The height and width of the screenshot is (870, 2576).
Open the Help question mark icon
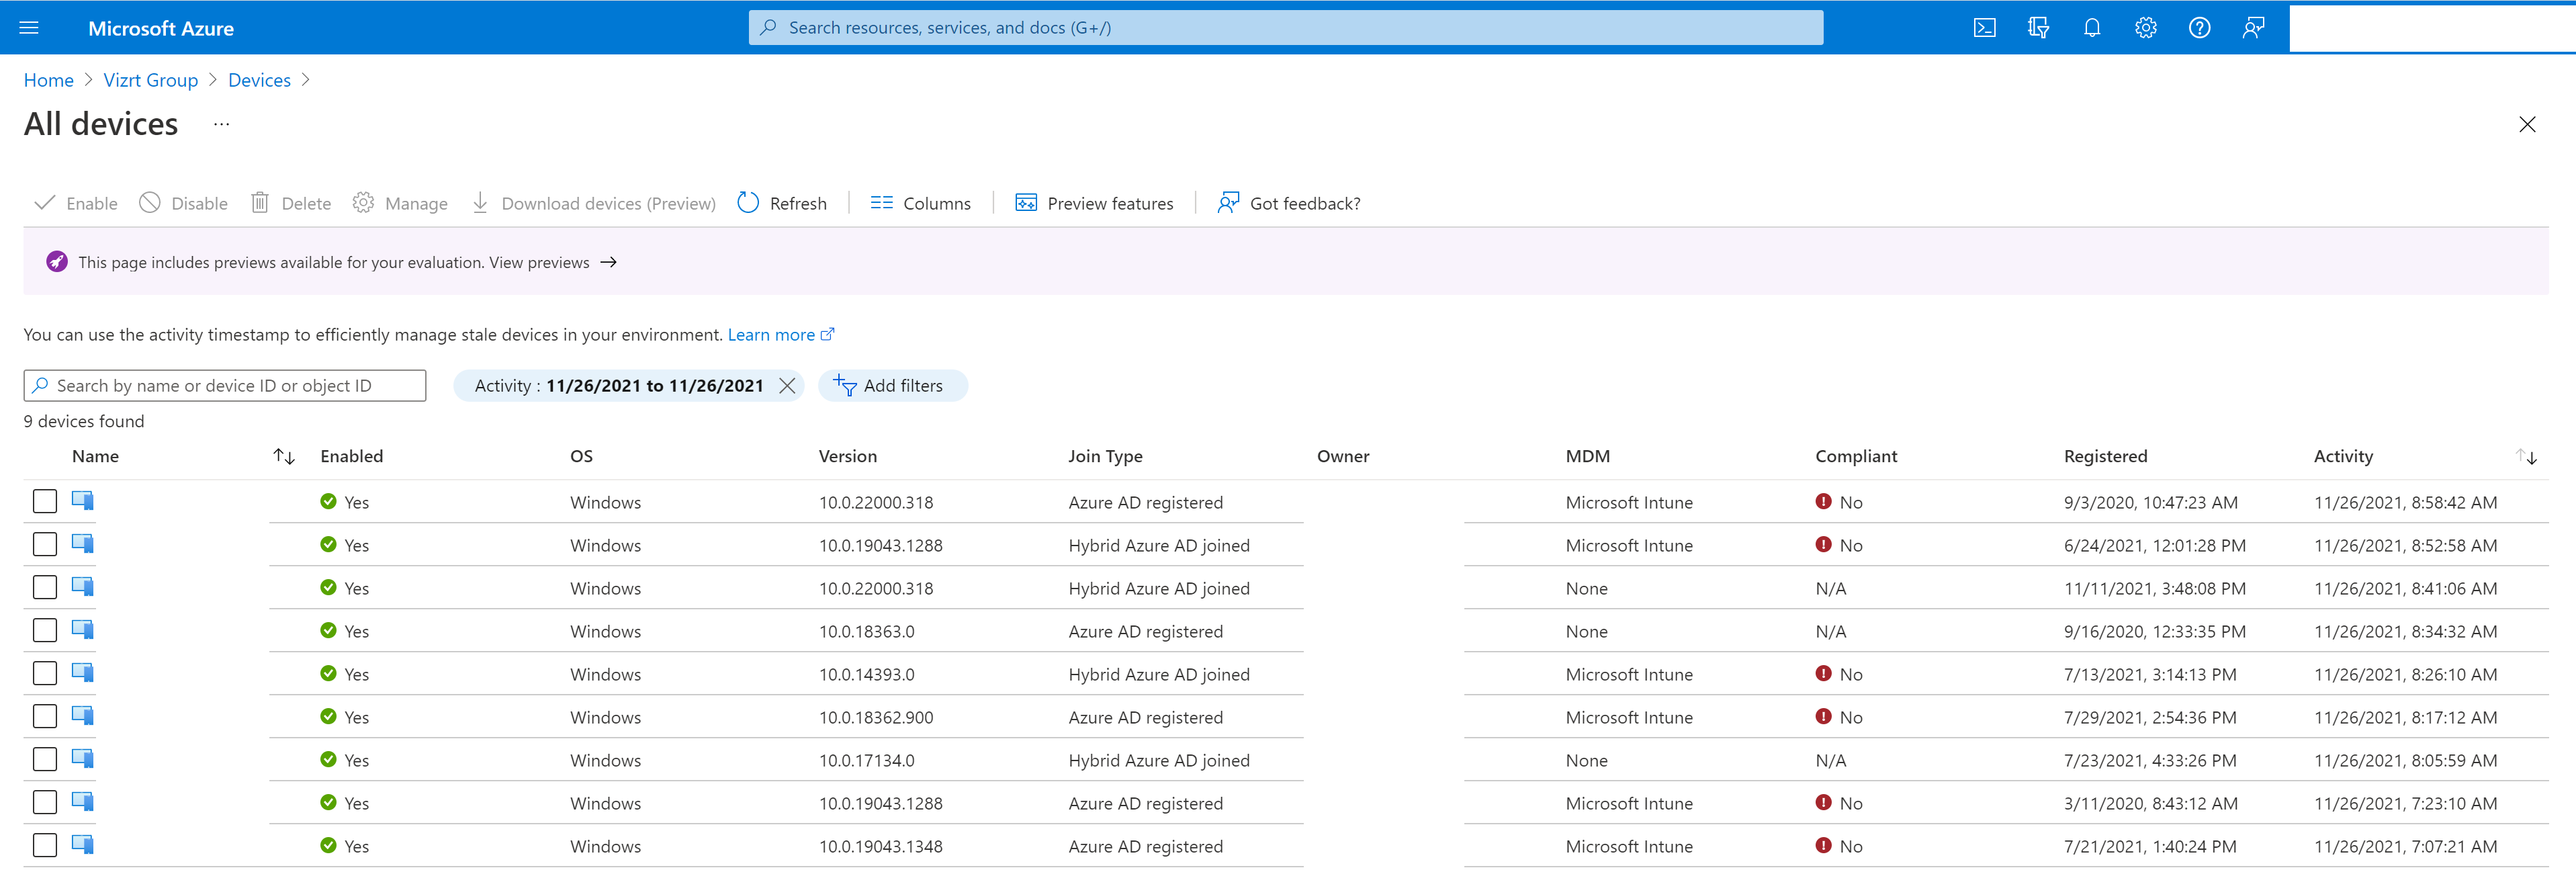[2199, 28]
